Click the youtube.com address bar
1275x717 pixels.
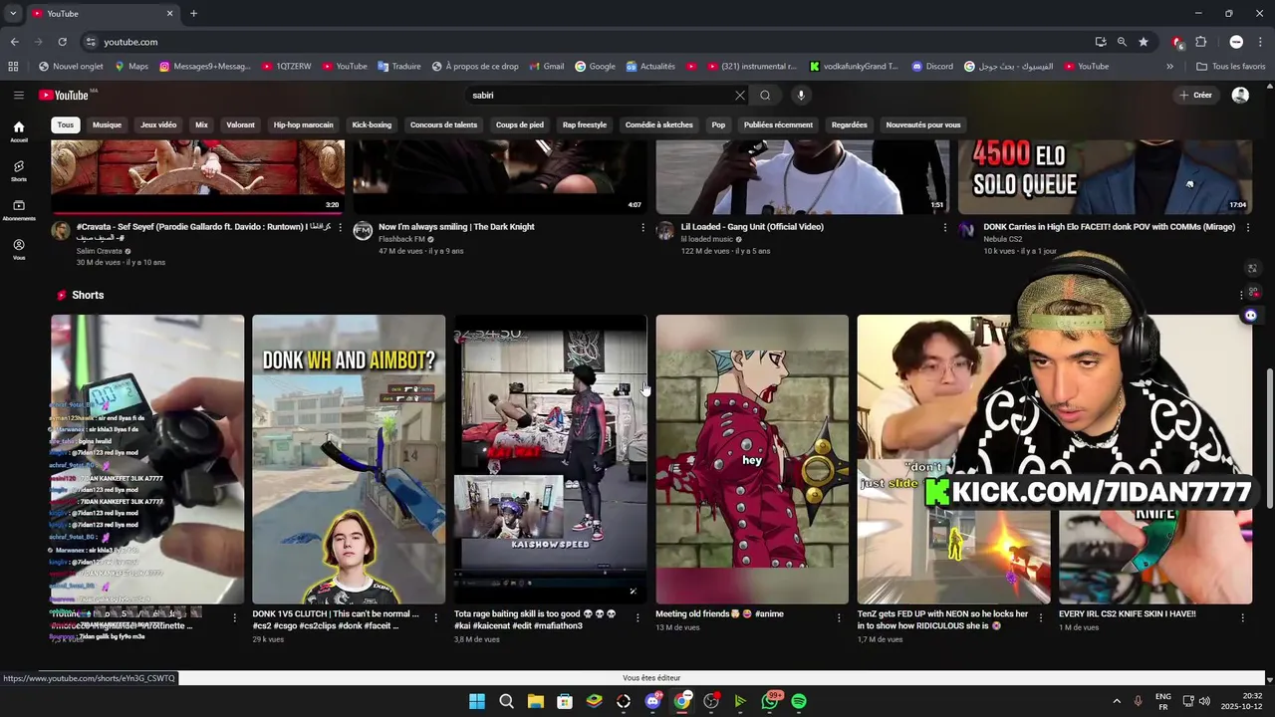[588, 42]
